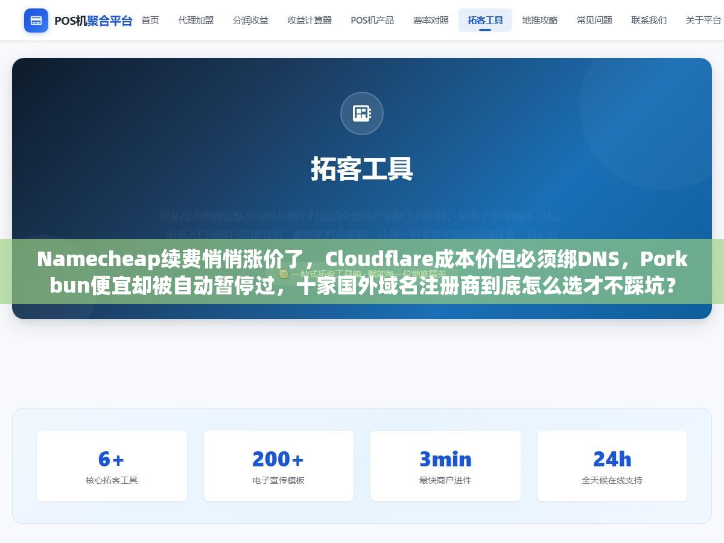
Task: Open 联系我们 link
Action: point(649,21)
